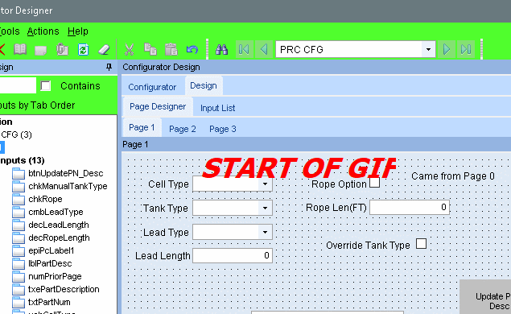Click the blue Undo arrow icon
The height and width of the screenshot is (314, 511).
click(x=192, y=50)
